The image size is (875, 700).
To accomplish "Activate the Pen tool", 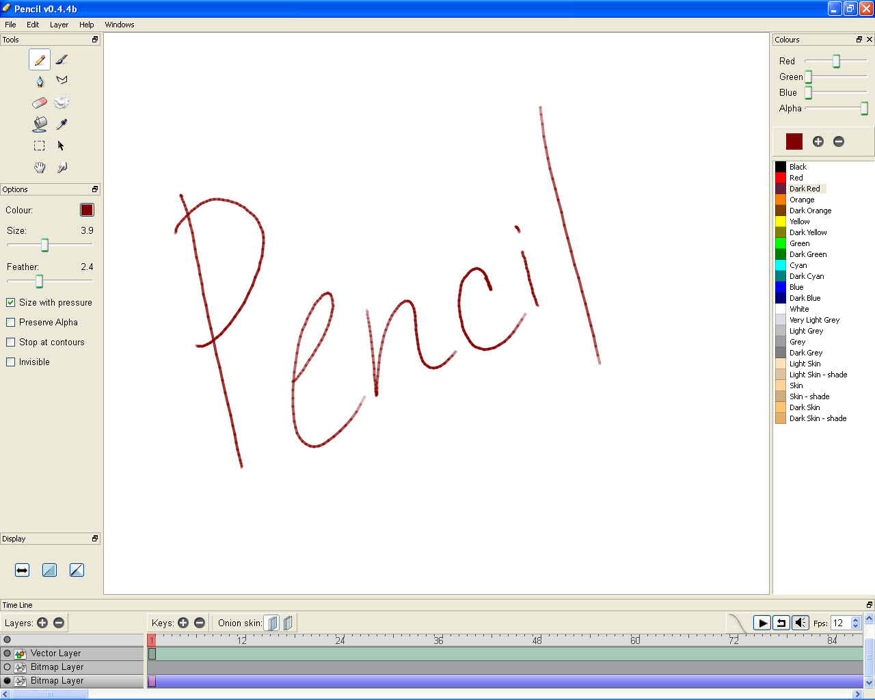I will pos(39,80).
